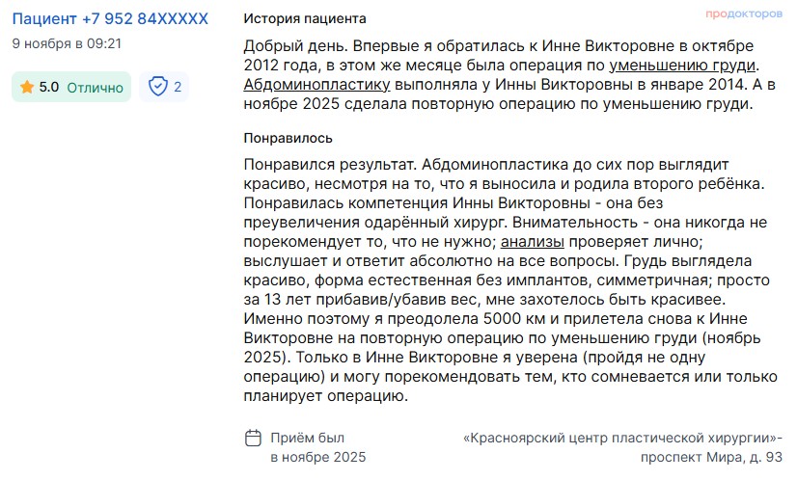Click the "Приём был в ноябре 2025" text
The width and height of the screenshot is (797, 480).
(x=317, y=447)
